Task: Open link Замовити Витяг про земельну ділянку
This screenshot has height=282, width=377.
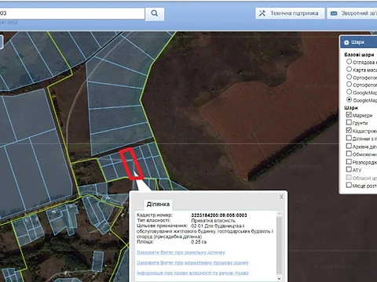Action: tap(181, 252)
